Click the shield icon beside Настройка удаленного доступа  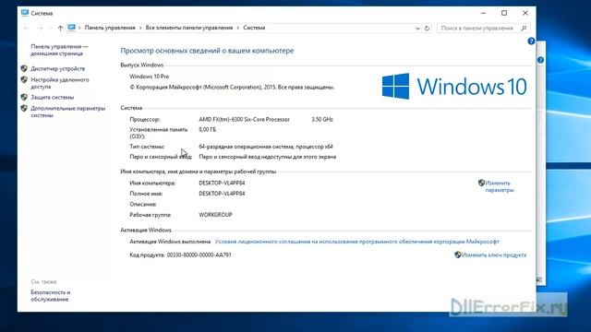click(x=24, y=80)
